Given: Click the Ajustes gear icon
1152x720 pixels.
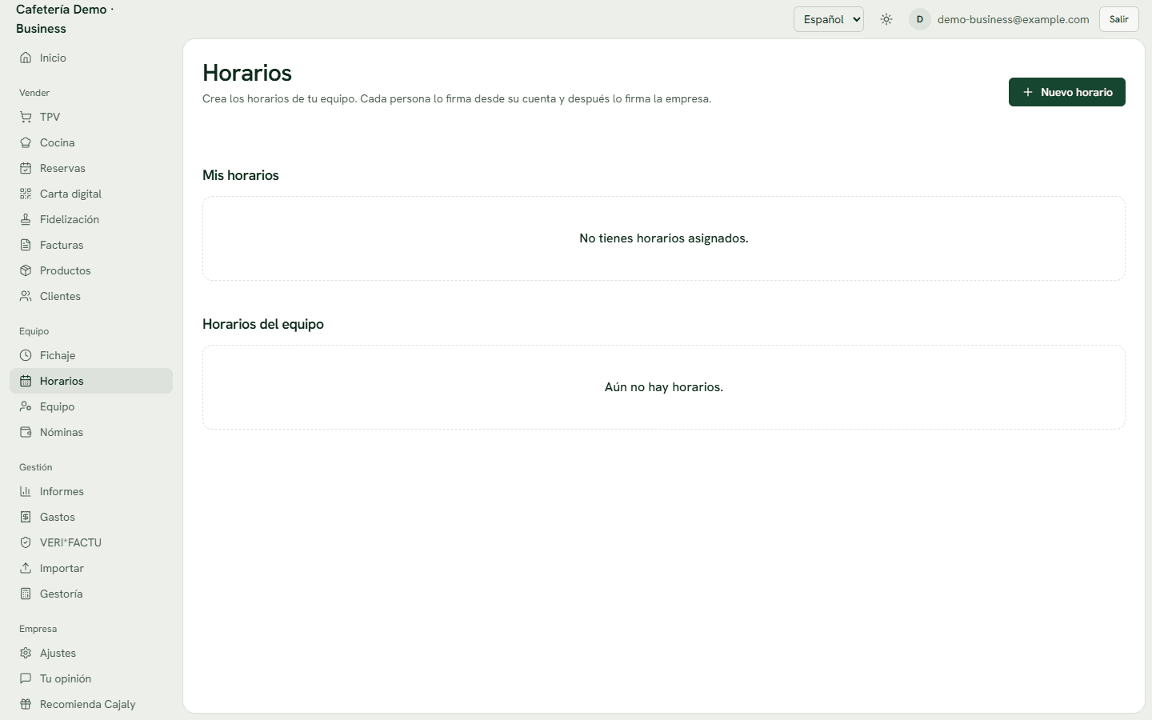Looking at the screenshot, I should coord(26,653).
